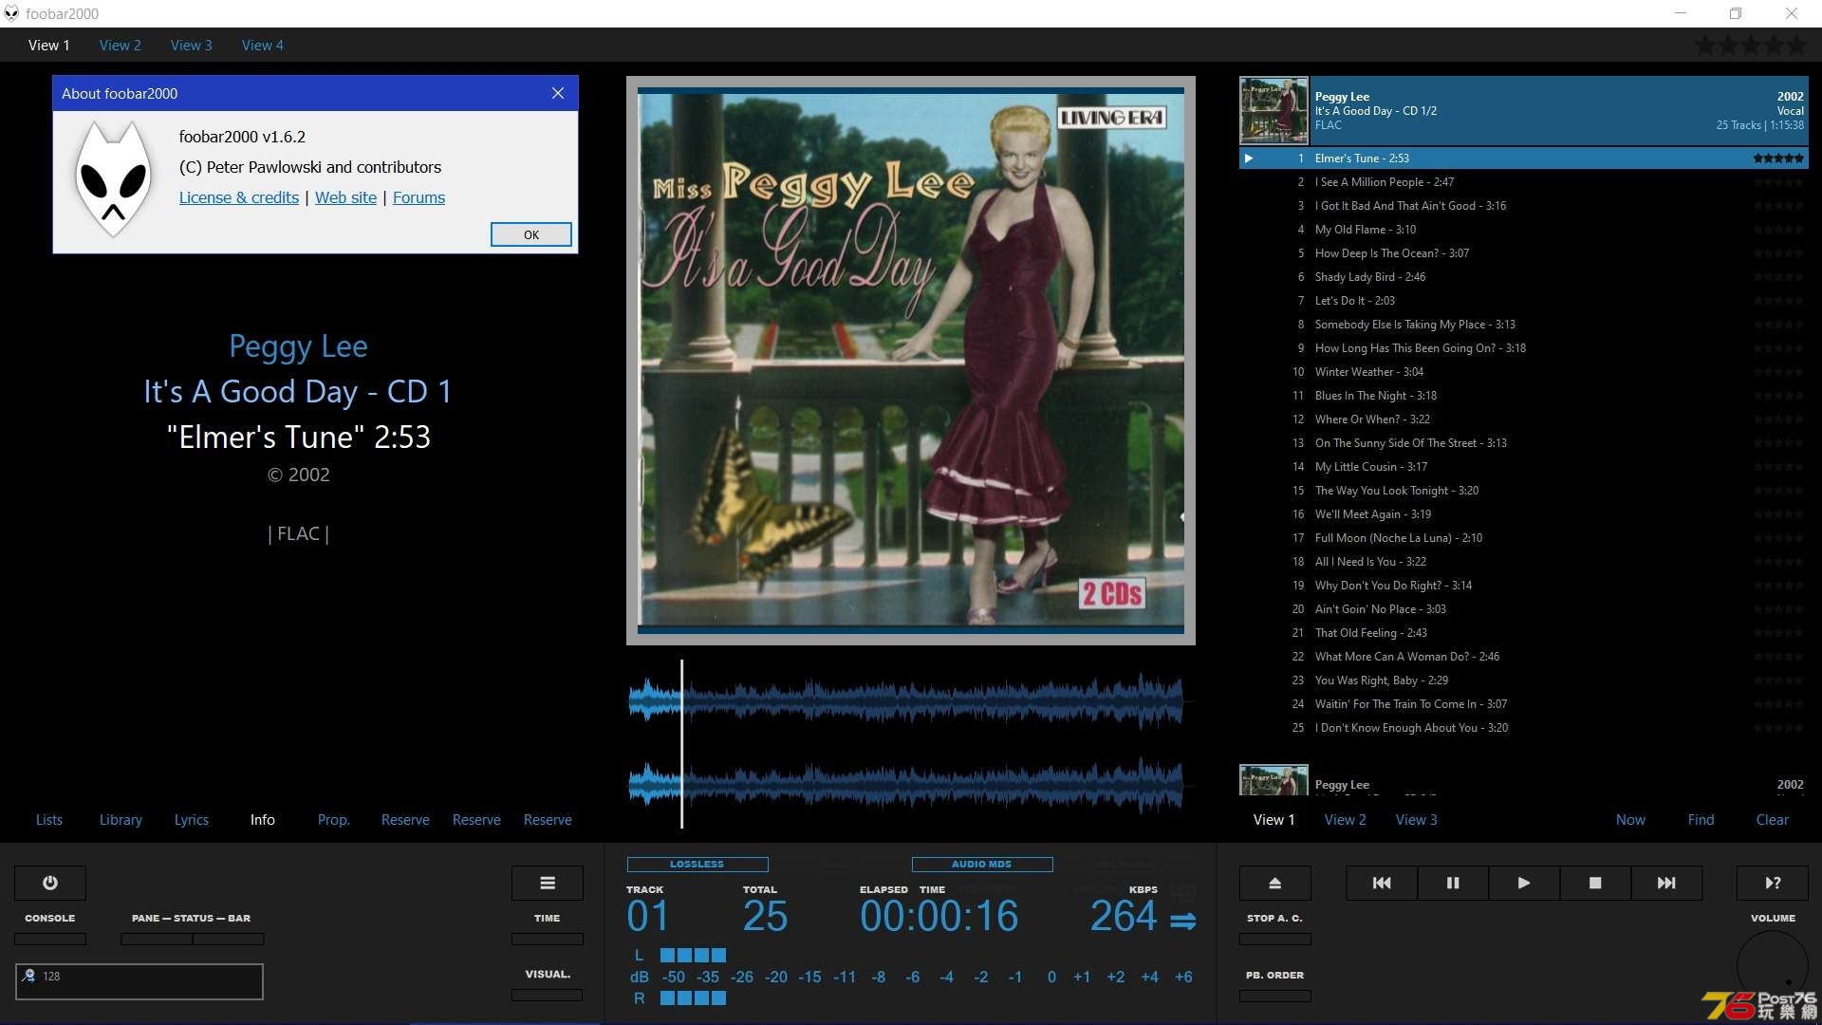The height and width of the screenshot is (1025, 1822).
Task: Select track I Don't Know Enough About You
Action: [x=1524, y=728]
